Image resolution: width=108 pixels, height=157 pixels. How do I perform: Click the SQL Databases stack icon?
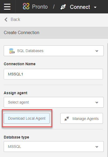(12, 51)
